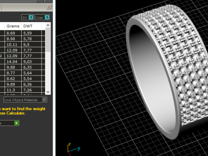The image size is (208, 156).
Task: Toggle Use Object Materials option
Action: coord(25,100)
